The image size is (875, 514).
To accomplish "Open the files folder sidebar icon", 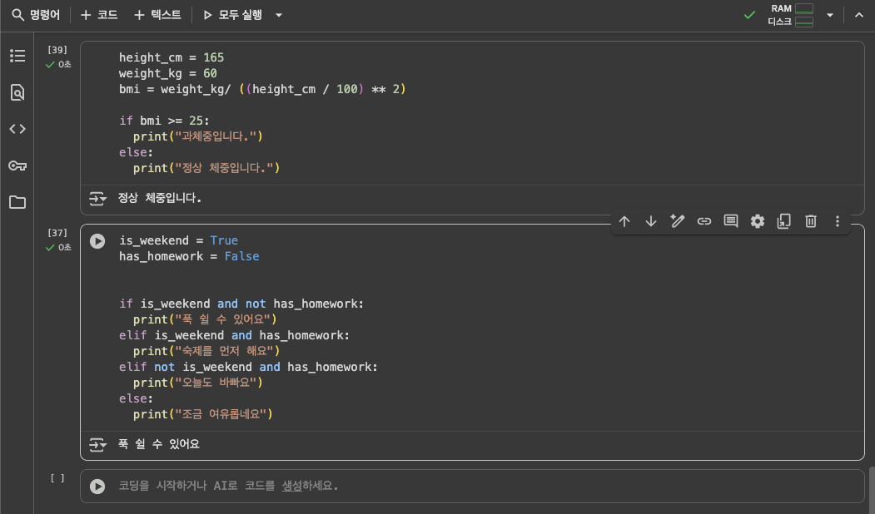I will point(17,202).
